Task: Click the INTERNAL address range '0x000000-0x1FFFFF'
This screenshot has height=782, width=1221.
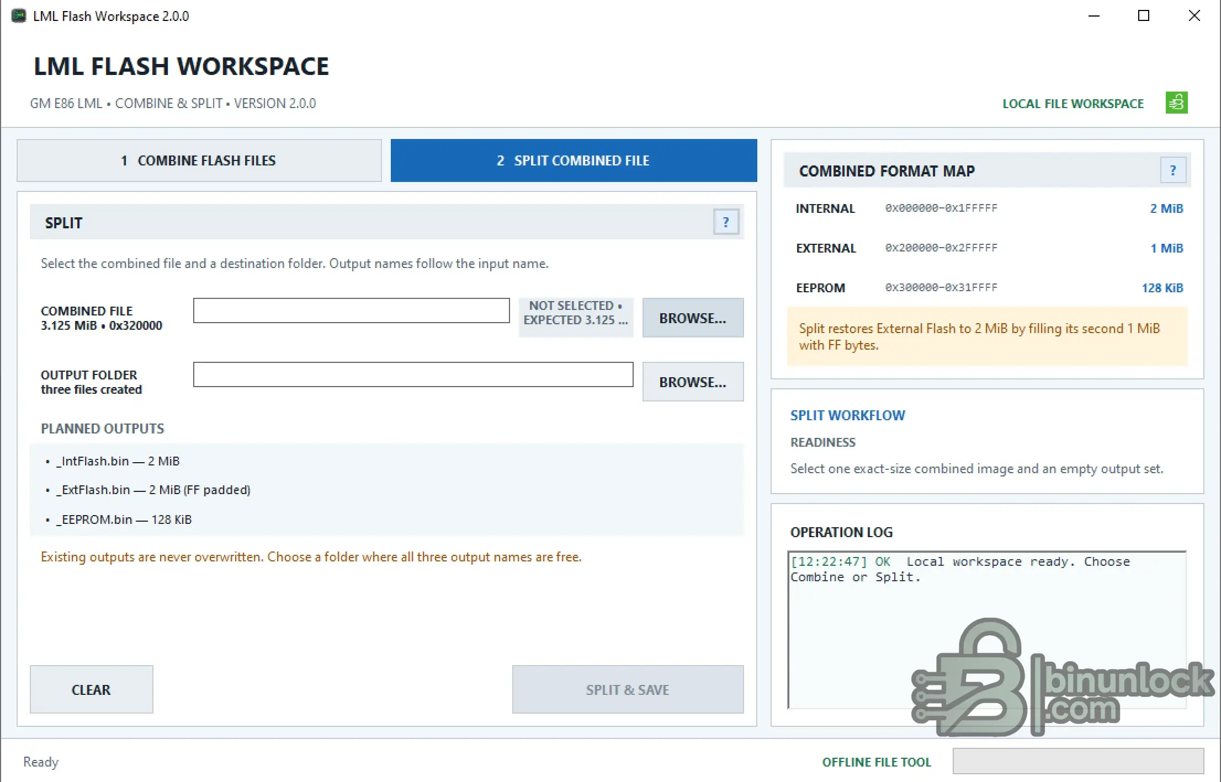Action: [941, 208]
